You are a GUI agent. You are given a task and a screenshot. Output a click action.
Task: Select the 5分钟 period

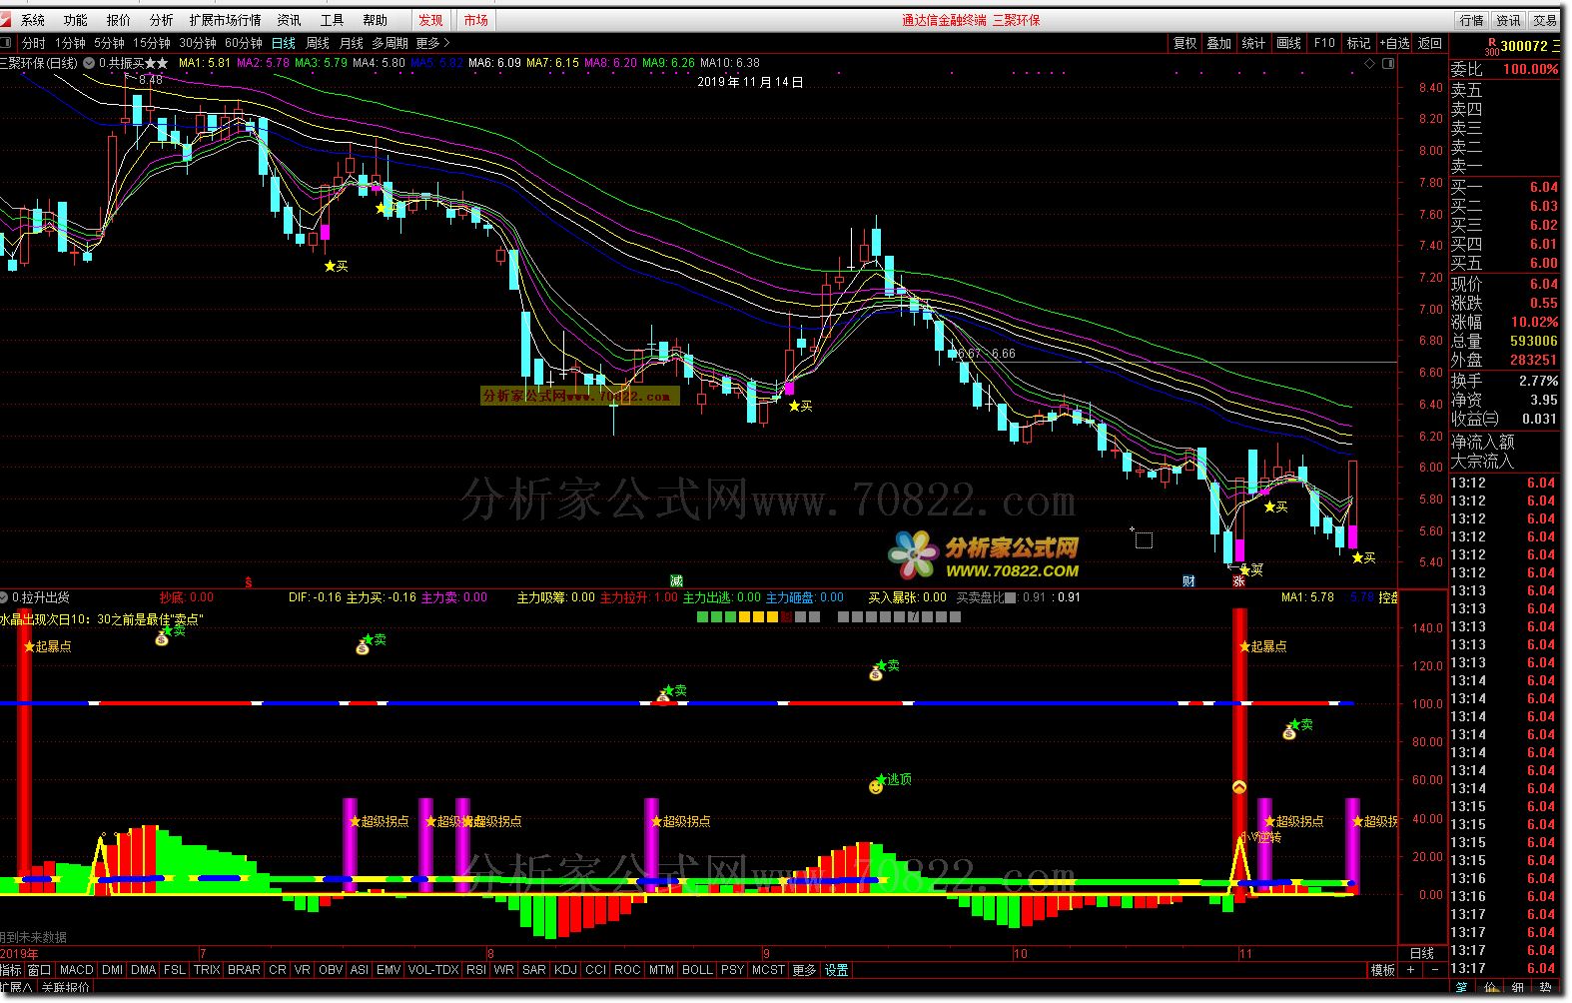(109, 43)
